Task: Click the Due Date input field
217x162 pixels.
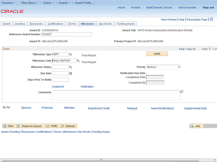Action: (60, 73)
